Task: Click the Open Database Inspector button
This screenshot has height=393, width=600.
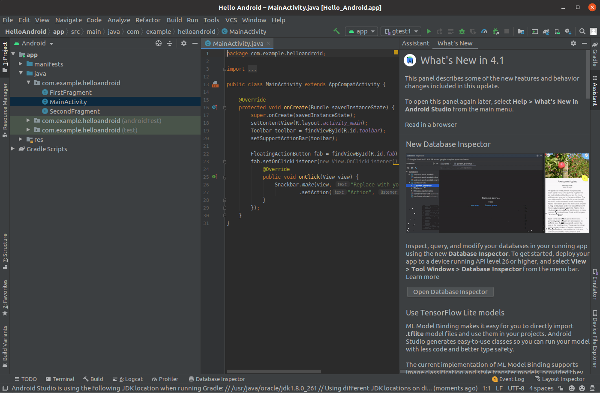Action: (450, 292)
